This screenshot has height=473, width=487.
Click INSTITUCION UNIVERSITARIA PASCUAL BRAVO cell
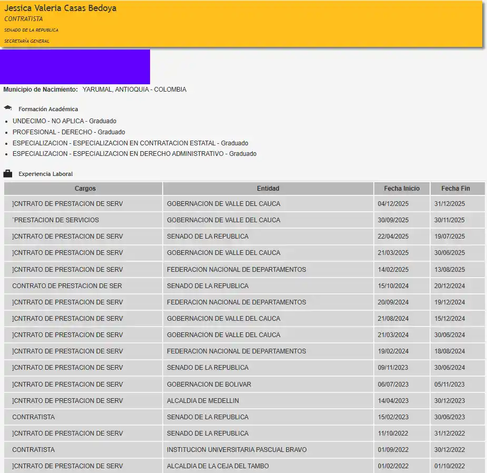(x=236, y=450)
